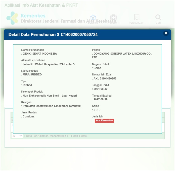Screen dimensions: 175x171
Task: Open the 5 data per page dropdown
Action: point(17,136)
